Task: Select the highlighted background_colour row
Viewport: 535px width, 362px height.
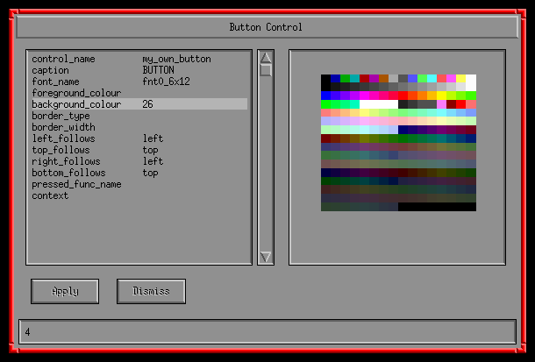Action: tap(139, 104)
